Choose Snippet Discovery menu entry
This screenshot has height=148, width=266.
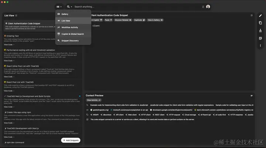click(x=73, y=41)
